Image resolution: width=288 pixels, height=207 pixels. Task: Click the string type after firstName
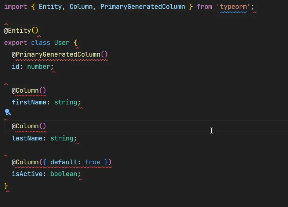click(65, 102)
